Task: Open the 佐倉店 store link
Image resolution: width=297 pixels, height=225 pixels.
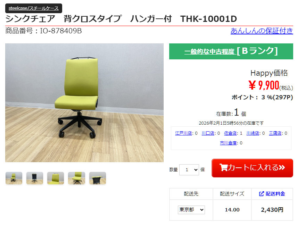Action: click(x=230, y=133)
